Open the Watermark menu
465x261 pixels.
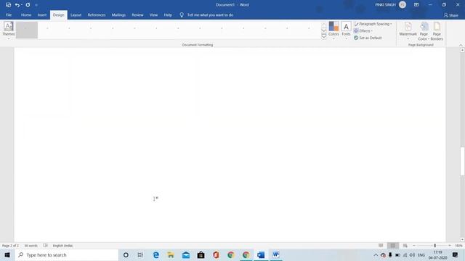(408, 30)
